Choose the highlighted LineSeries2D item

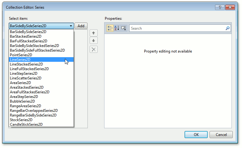point(41,60)
